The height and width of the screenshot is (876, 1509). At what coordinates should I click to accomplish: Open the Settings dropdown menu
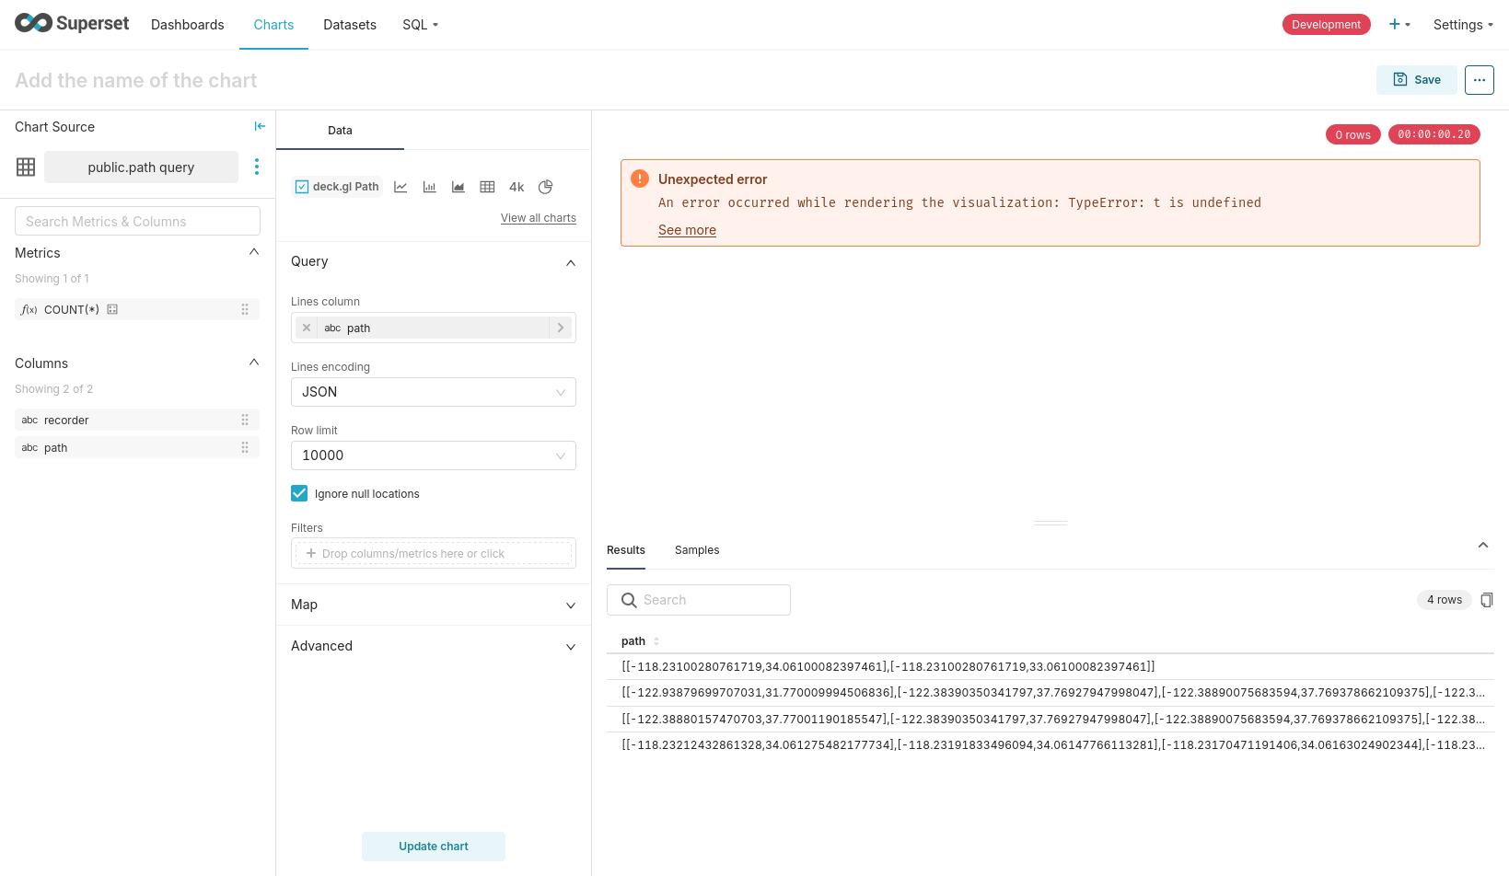(x=1463, y=25)
